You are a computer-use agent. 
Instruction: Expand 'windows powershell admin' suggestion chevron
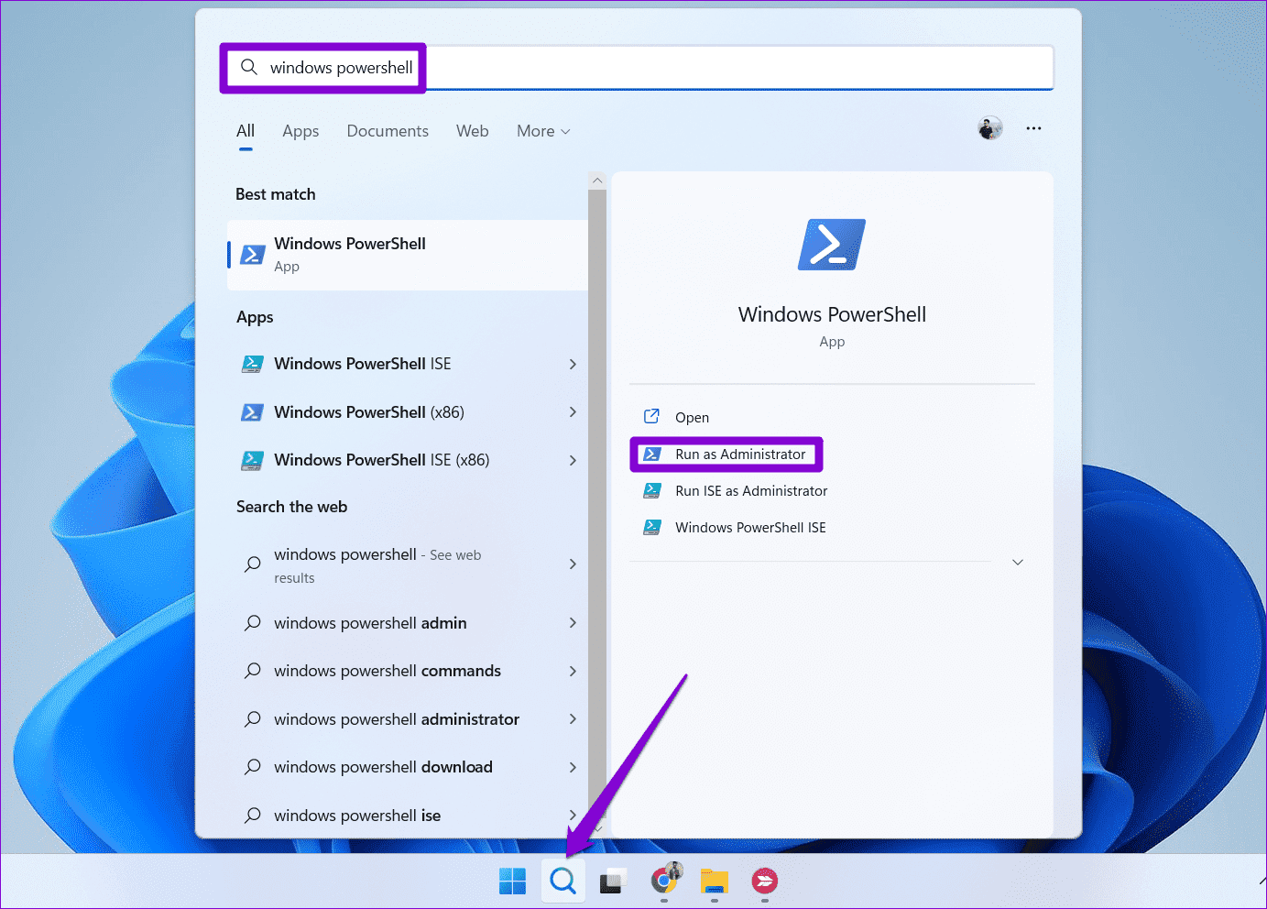[x=573, y=623]
